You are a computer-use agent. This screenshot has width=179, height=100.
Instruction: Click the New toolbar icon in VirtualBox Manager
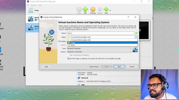click(x=79, y=10)
